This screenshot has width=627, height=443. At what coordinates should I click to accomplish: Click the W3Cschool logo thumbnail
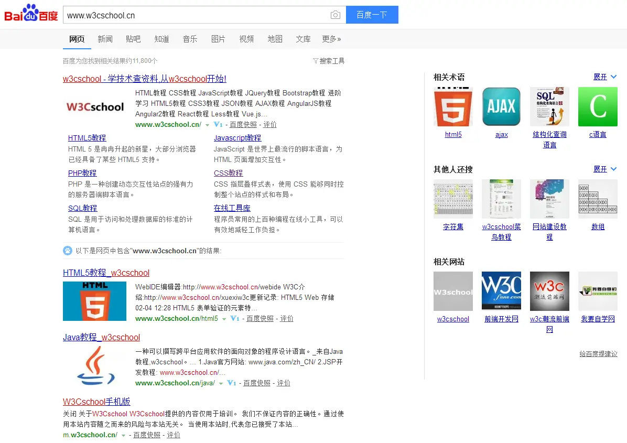tap(95, 107)
